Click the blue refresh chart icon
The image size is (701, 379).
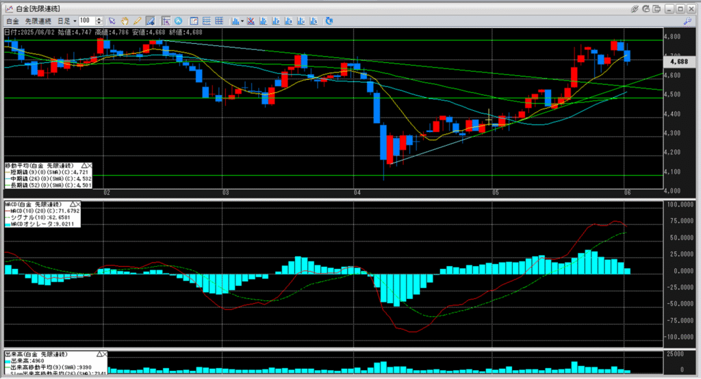click(329, 21)
